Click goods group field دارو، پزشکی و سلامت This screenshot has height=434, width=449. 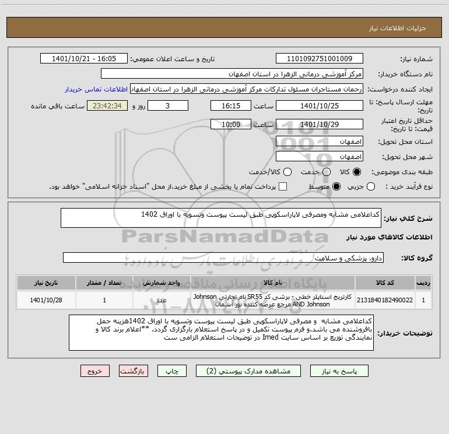(x=223, y=257)
